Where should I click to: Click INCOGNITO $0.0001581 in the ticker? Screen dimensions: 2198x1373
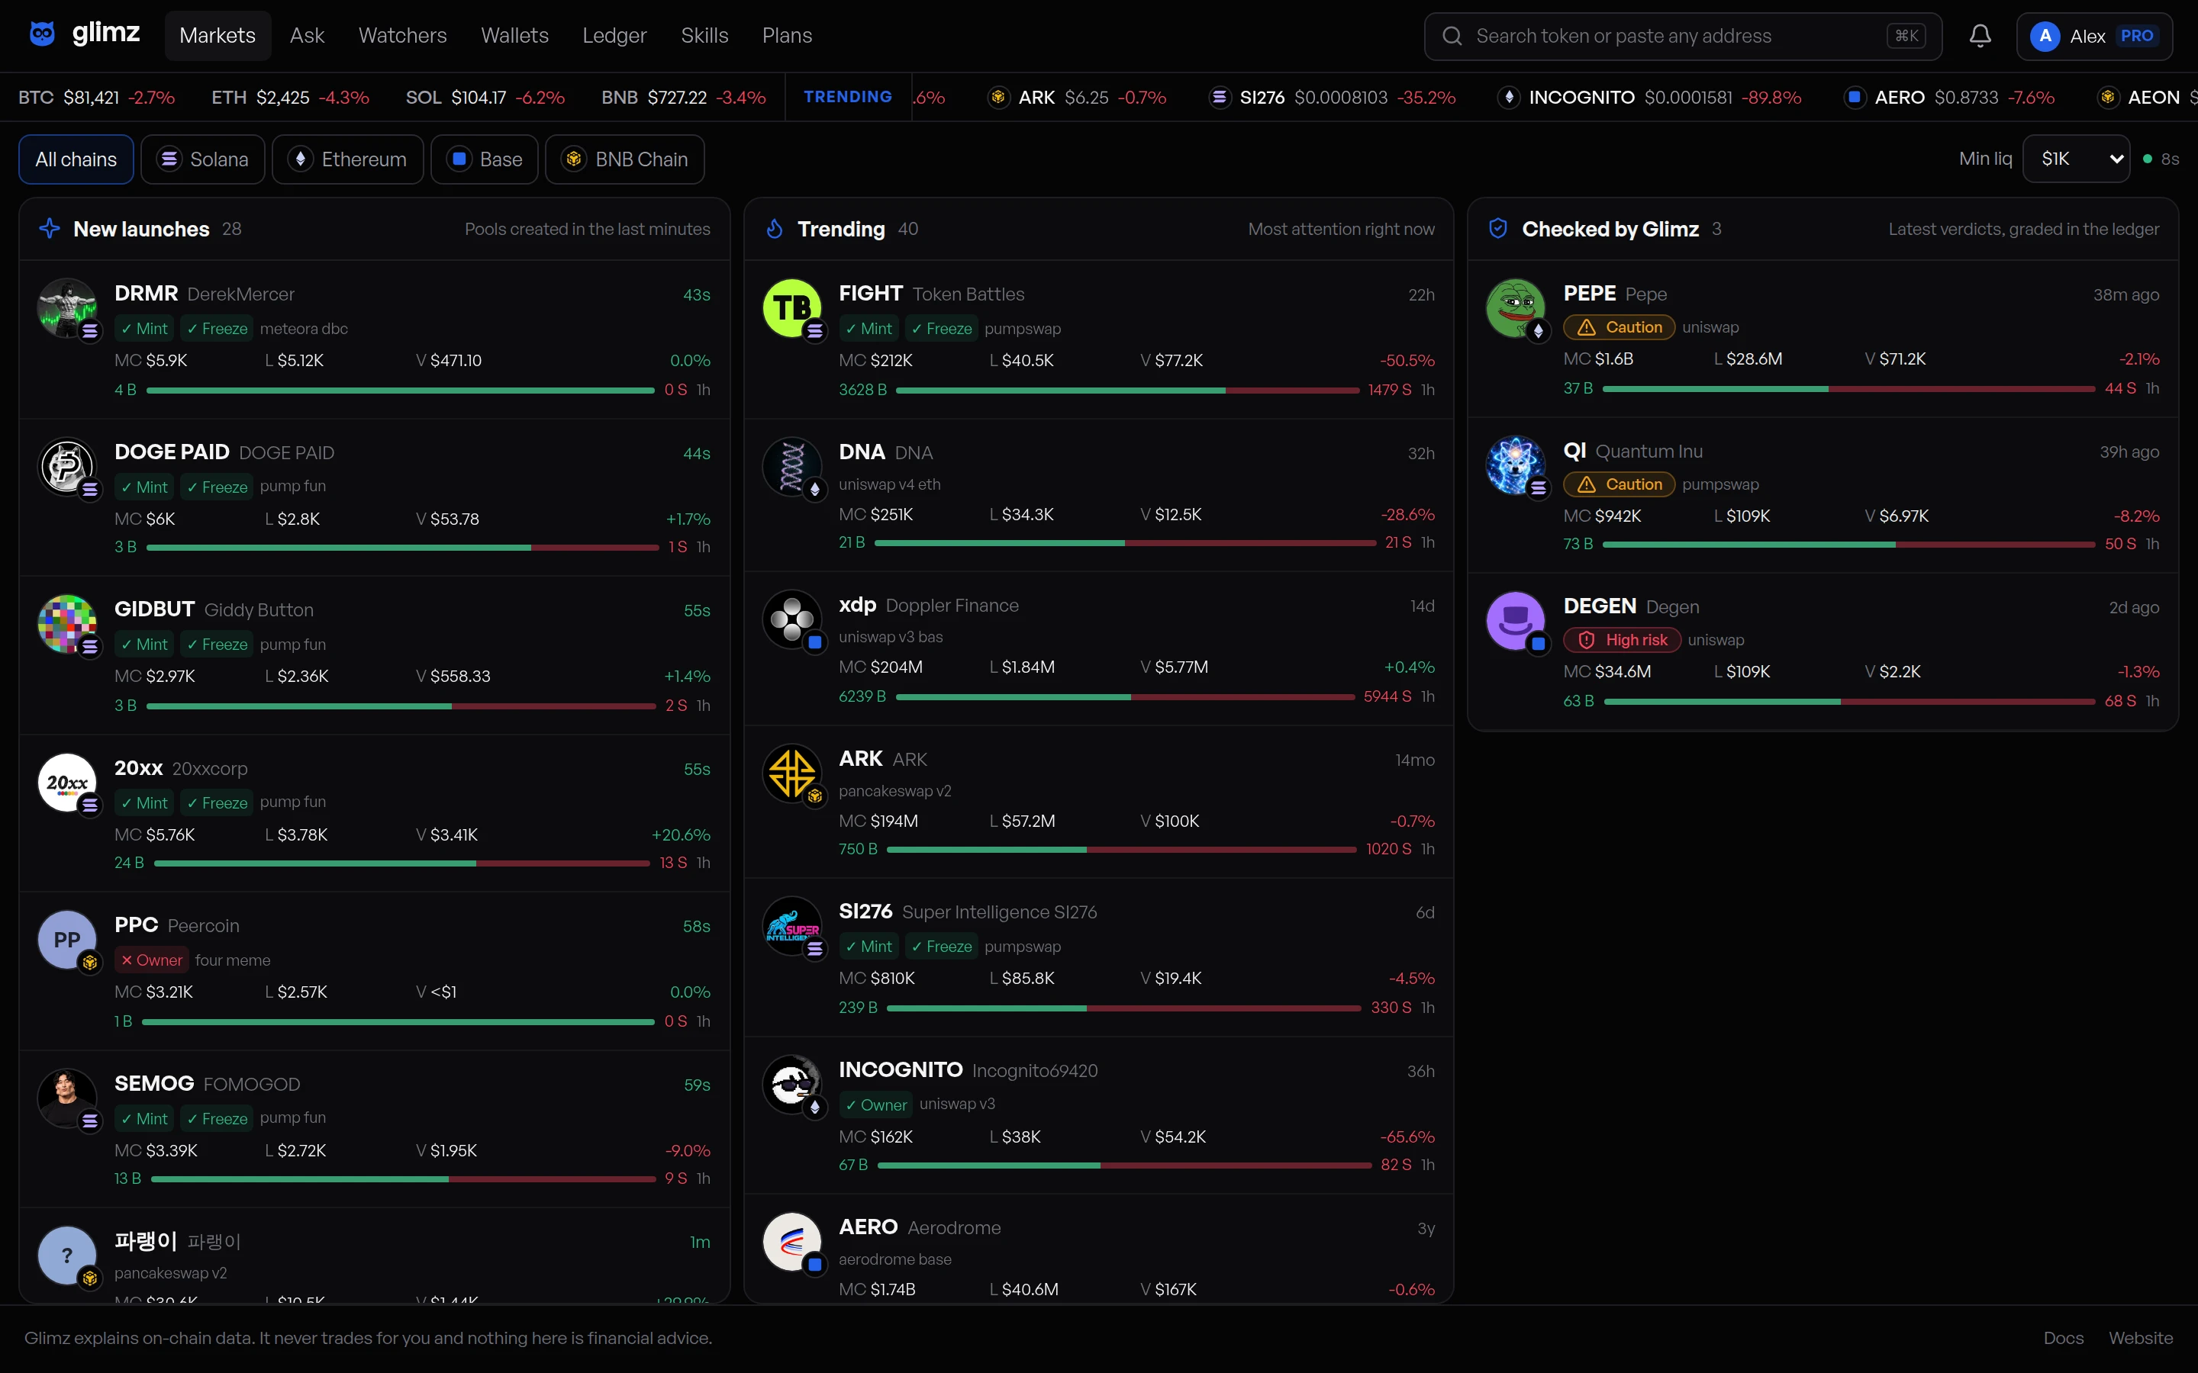[x=1649, y=97]
